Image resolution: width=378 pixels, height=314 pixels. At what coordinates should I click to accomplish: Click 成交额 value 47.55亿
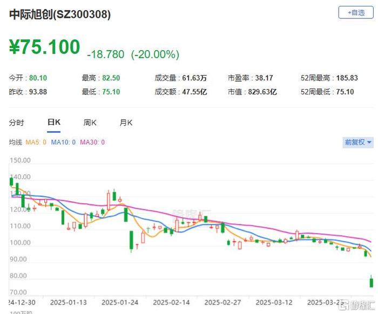click(194, 92)
